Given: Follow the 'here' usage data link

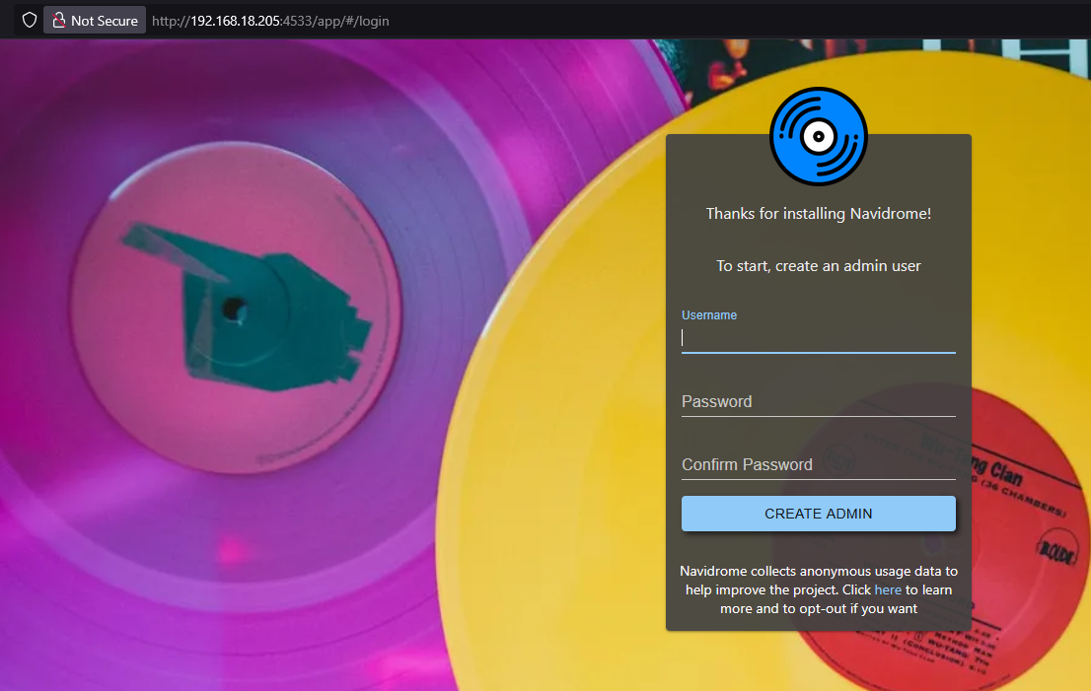Looking at the screenshot, I should 888,589.
